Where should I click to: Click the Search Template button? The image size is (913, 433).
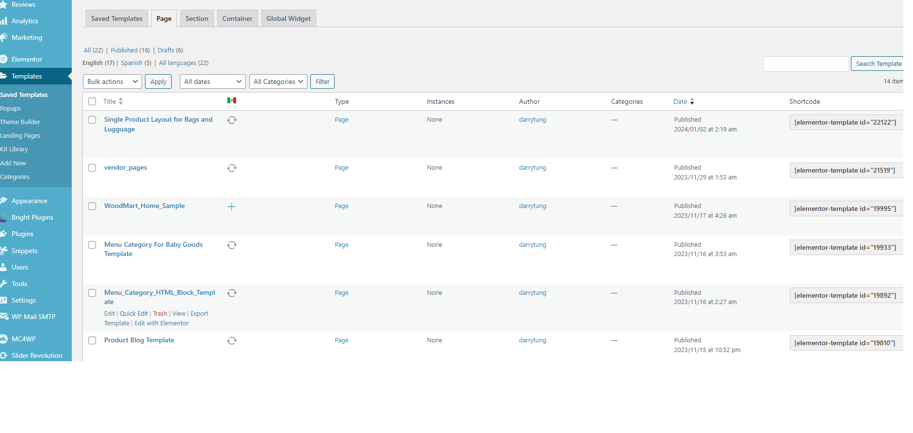coord(877,64)
